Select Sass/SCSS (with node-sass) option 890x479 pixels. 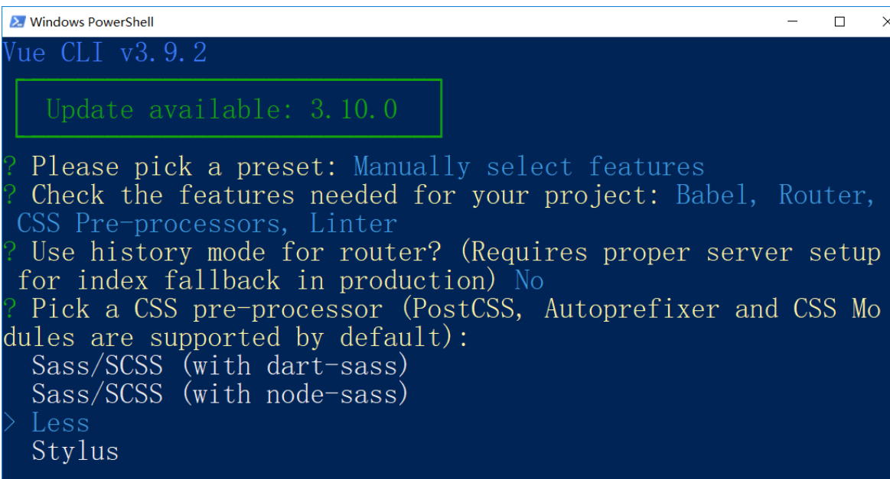(x=220, y=394)
